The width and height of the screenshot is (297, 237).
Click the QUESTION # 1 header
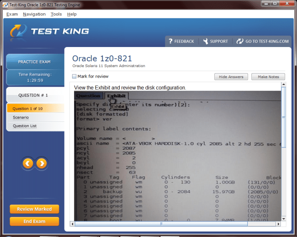click(x=35, y=95)
